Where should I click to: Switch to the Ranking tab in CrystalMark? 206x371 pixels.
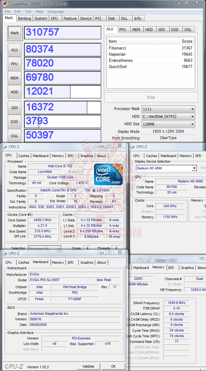(24, 19)
